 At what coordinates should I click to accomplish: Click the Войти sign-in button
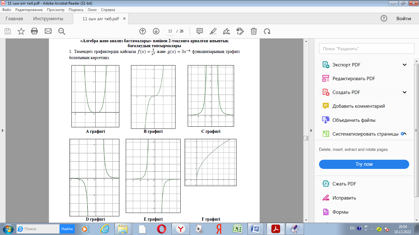(404, 18)
